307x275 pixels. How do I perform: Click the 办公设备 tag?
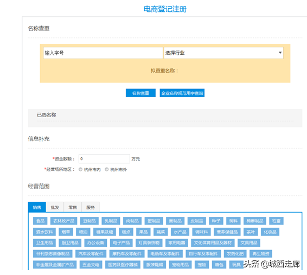point(95,242)
